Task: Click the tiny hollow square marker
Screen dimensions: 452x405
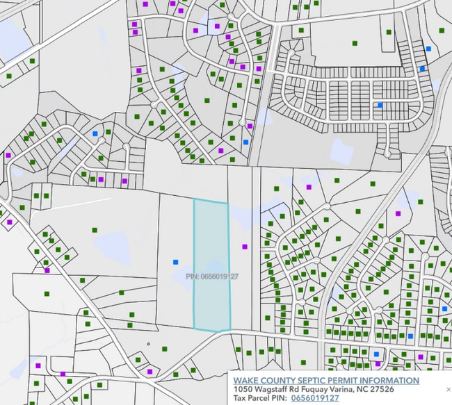Action: coord(148,343)
